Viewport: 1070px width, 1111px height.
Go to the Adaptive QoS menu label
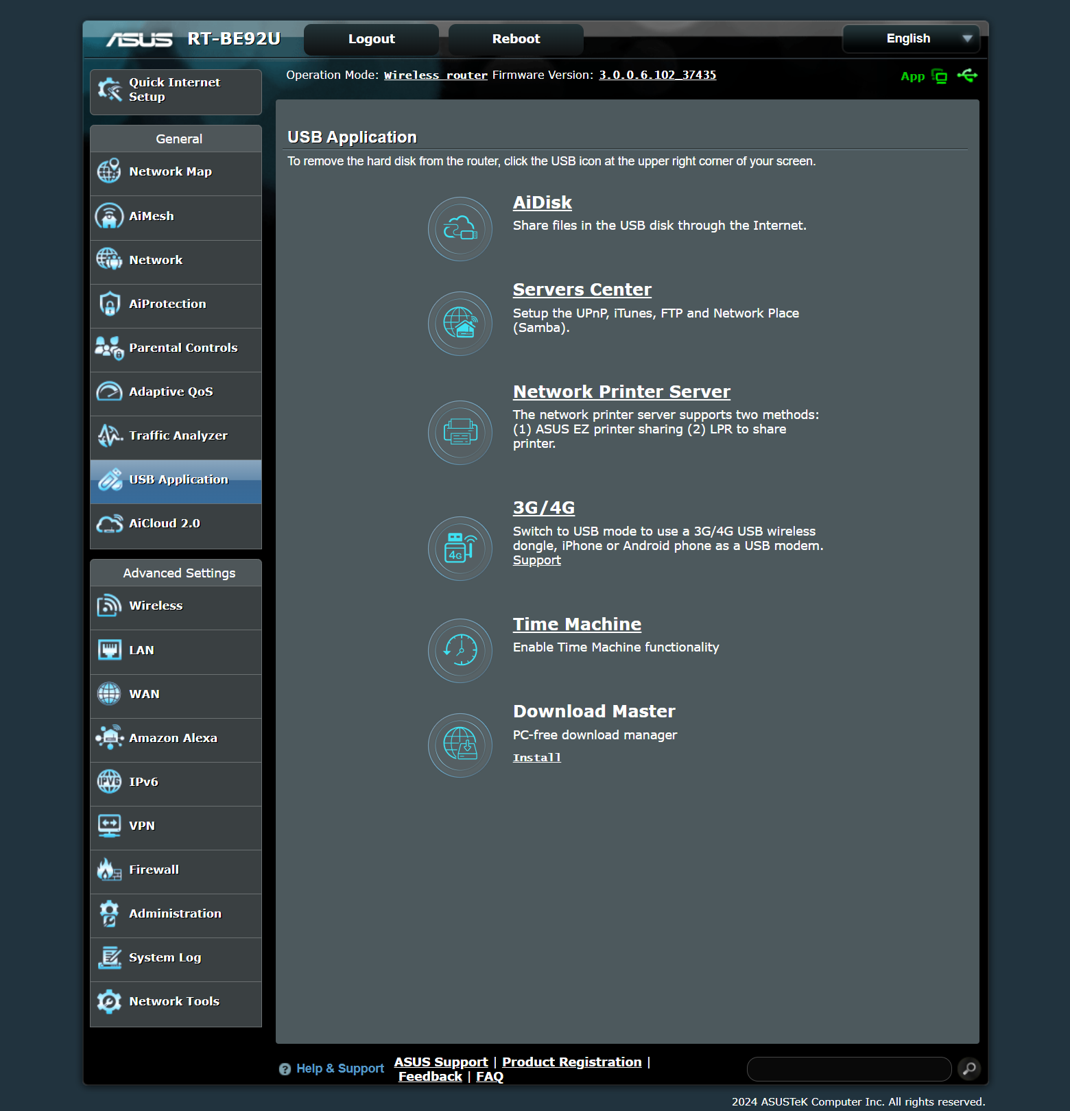click(x=171, y=392)
